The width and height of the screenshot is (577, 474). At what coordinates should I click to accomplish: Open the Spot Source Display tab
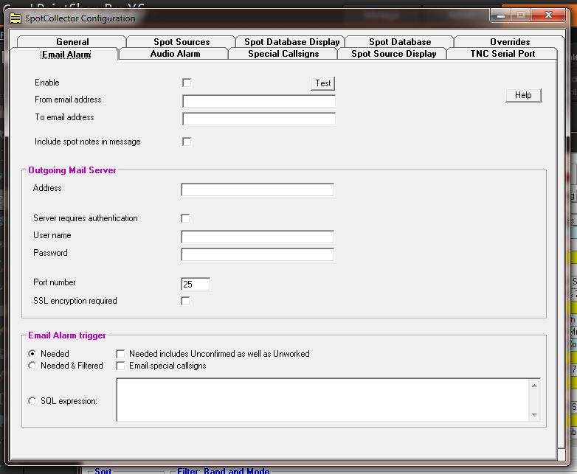click(x=393, y=54)
